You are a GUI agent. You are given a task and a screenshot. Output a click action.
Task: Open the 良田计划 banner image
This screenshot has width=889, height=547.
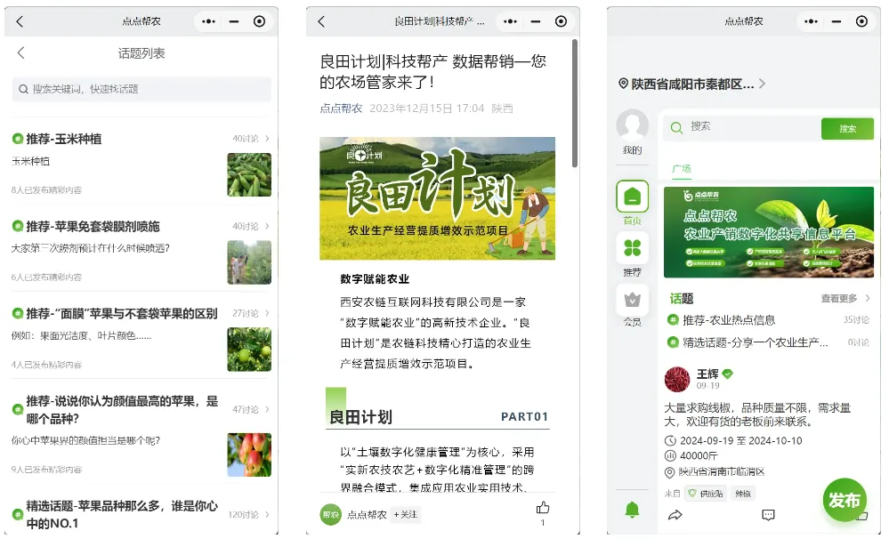point(437,198)
